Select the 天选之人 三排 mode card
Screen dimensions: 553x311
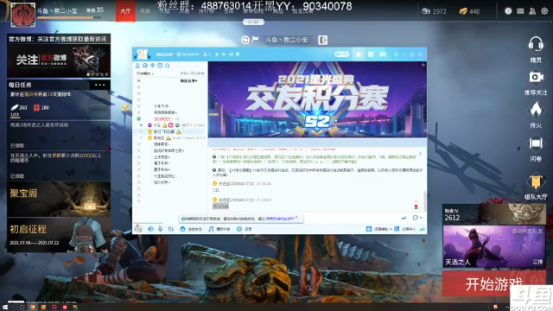pos(494,246)
